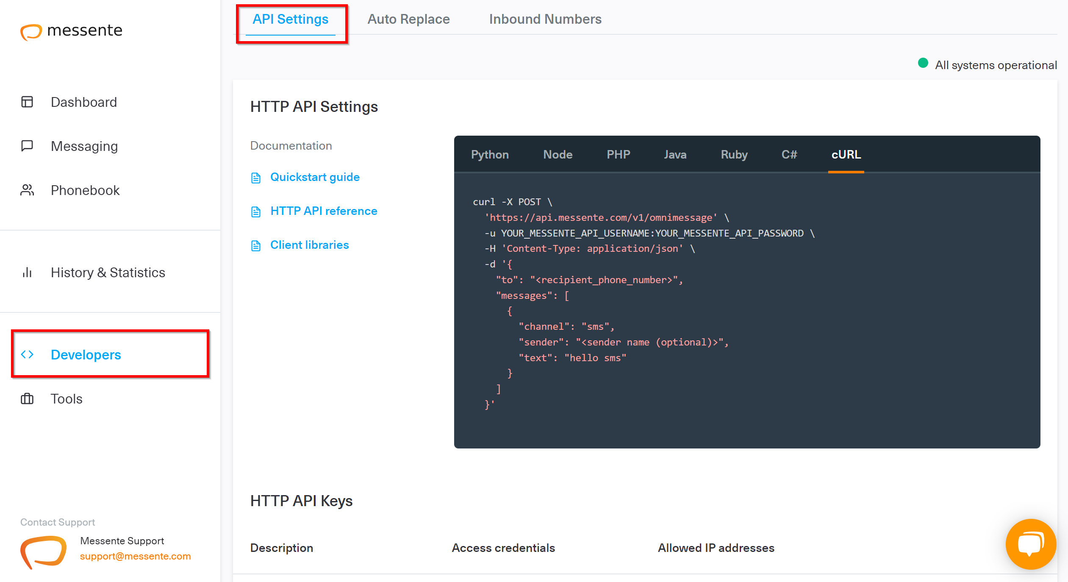Click the HTTP API reference document icon
Image resolution: width=1068 pixels, height=582 pixels.
[x=255, y=212]
